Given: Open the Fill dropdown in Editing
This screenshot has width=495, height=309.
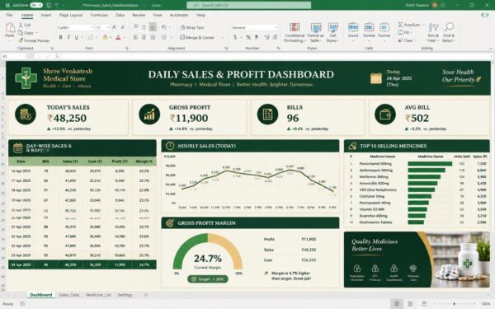Looking at the screenshot, I should point(404,32).
